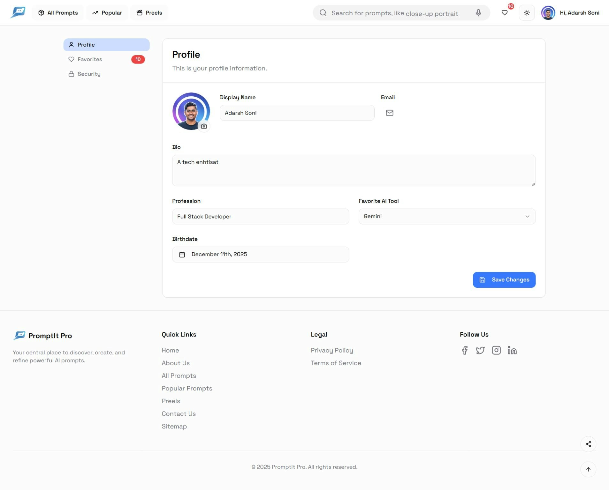The image size is (609, 490).
Task: Open the Contact Us link
Action: pos(179,414)
